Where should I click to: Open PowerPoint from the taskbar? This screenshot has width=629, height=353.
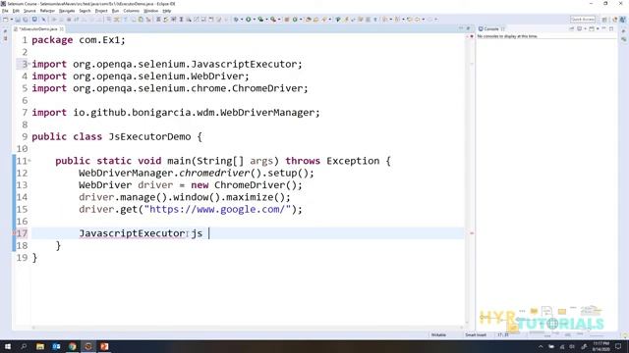[x=104, y=346]
